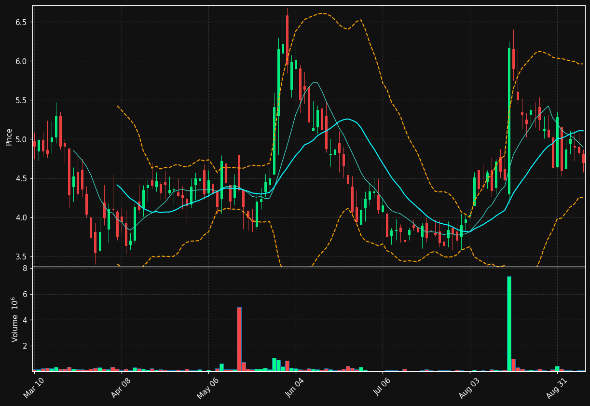Image resolution: width=590 pixels, height=406 pixels.
Task: Click the huge green candlestick in mid-August
Action: [x=509, y=121]
